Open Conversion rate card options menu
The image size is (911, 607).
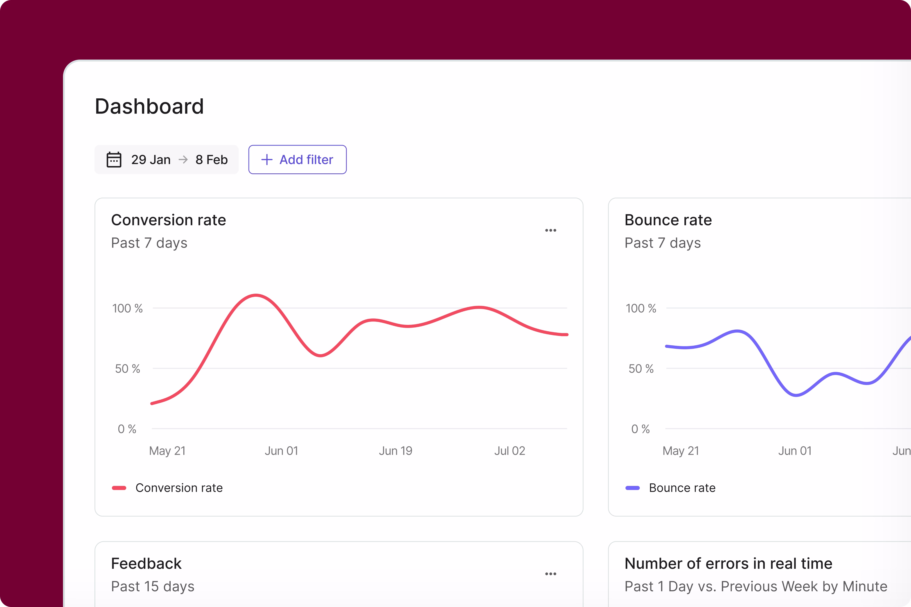pyautogui.click(x=551, y=230)
